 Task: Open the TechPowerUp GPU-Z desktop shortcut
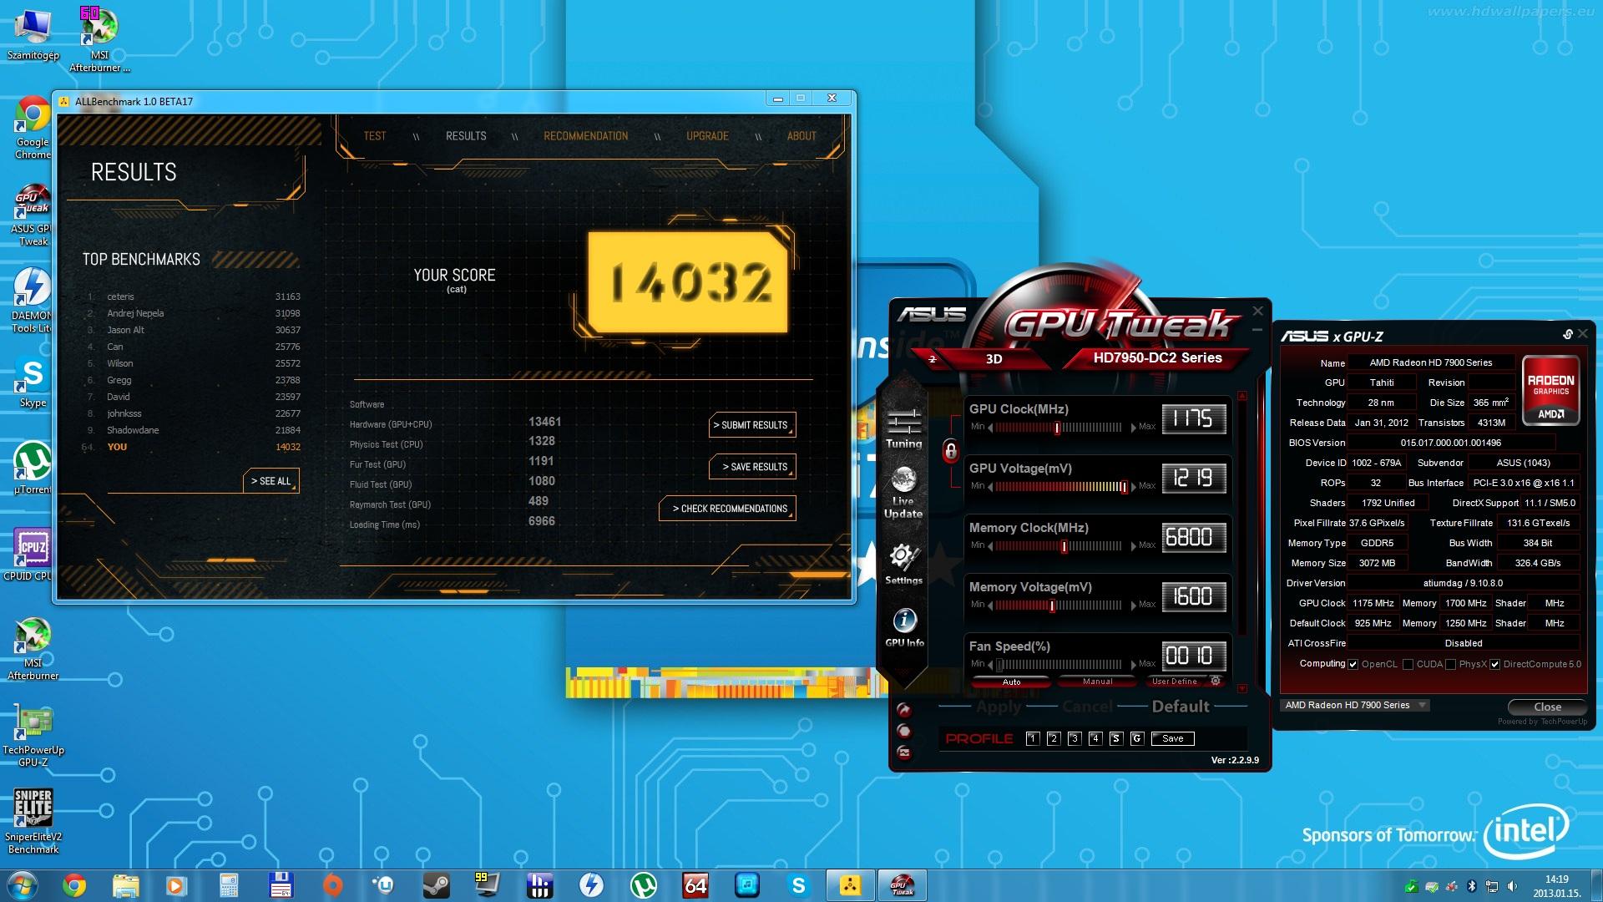33,735
